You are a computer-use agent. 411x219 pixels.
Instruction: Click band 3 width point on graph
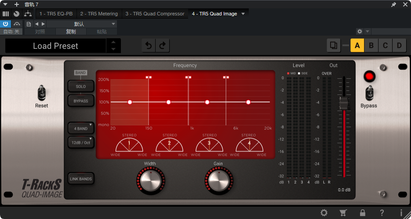[207, 102]
